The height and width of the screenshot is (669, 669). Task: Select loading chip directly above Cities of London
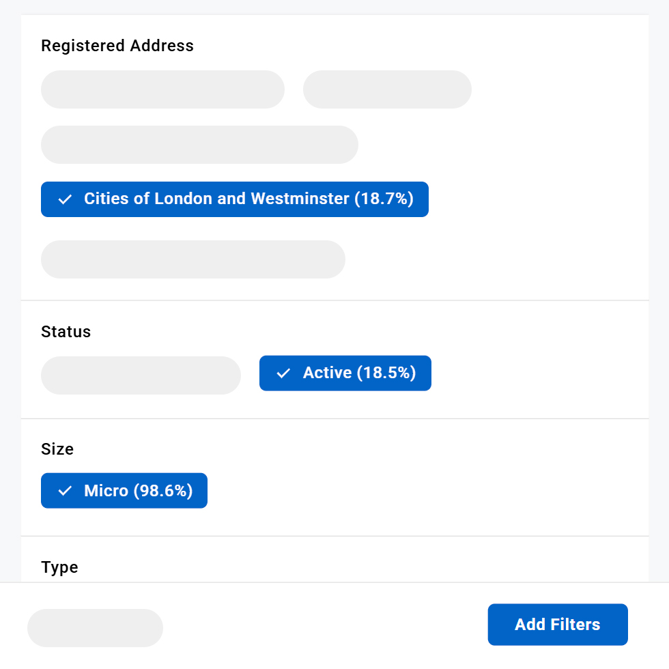point(199,145)
